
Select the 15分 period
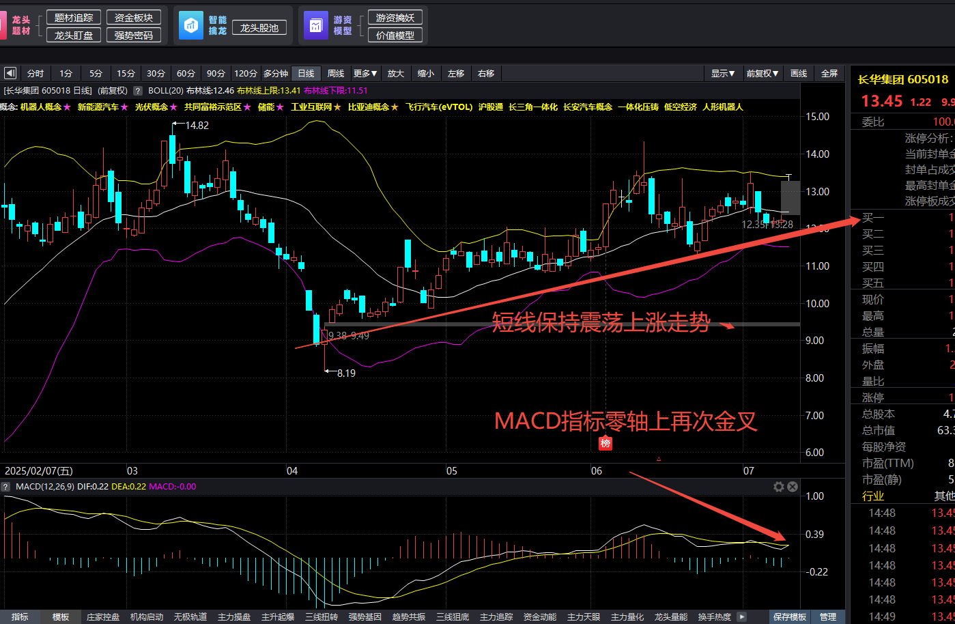tap(126, 74)
